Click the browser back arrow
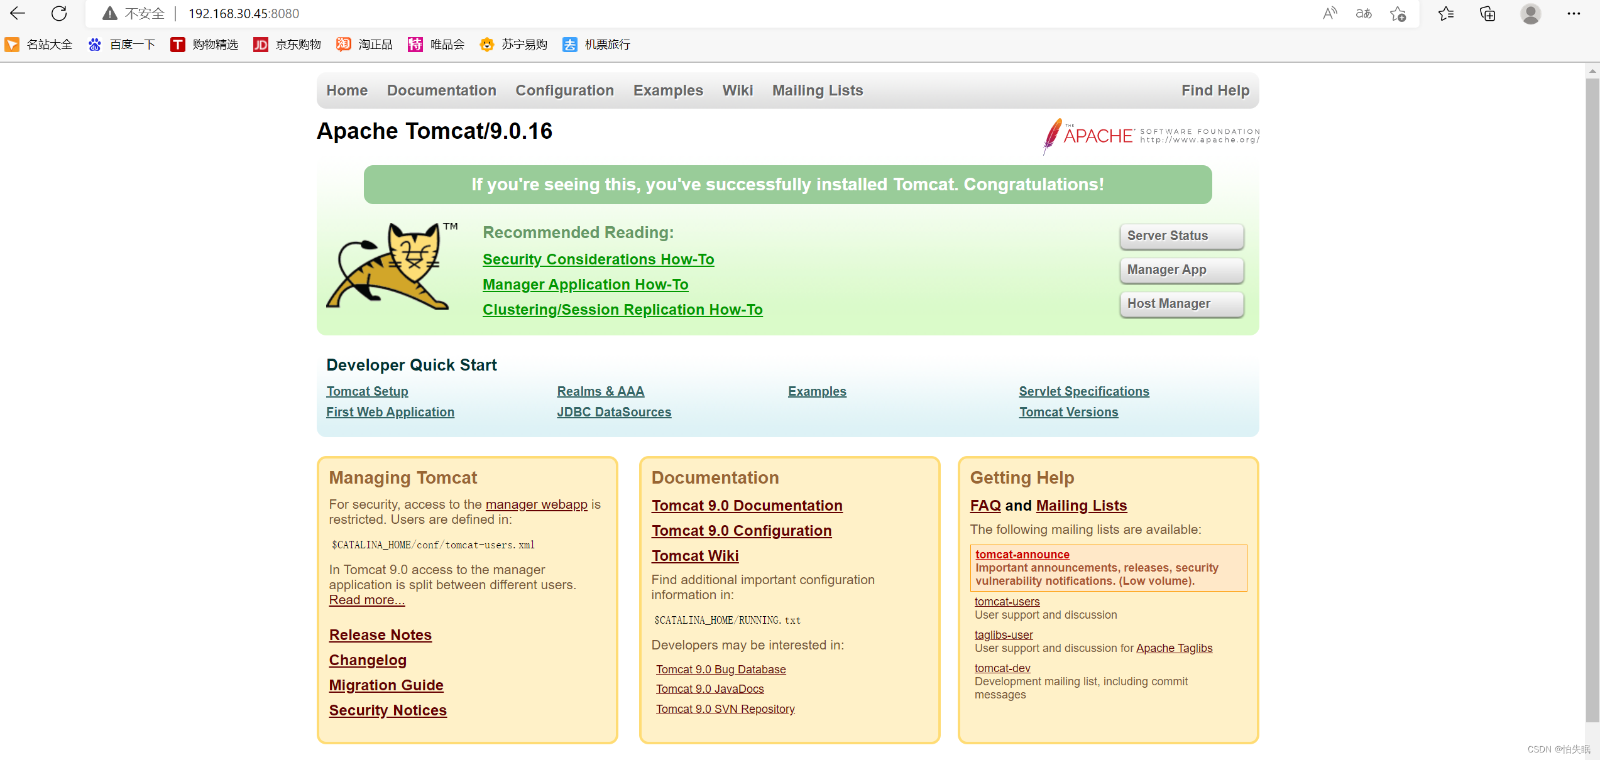 18,13
